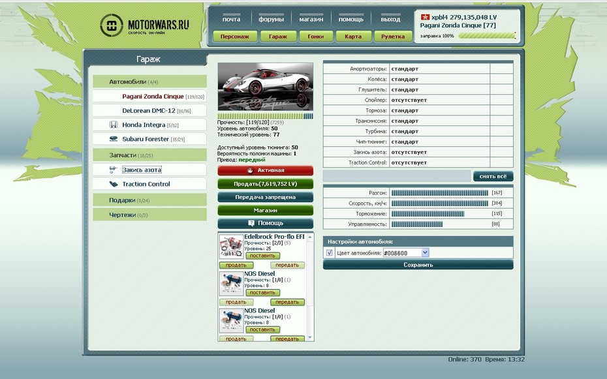Click the red flag icon beside xpbl4
This screenshot has width=607, height=379.
tap(425, 17)
